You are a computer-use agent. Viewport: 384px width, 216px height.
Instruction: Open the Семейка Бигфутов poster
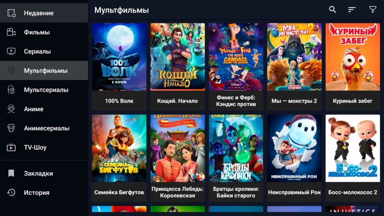pos(119,148)
